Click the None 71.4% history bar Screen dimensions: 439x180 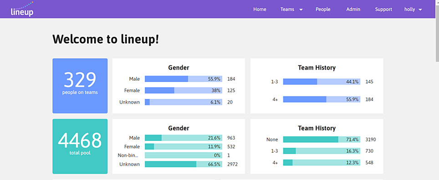point(322,140)
